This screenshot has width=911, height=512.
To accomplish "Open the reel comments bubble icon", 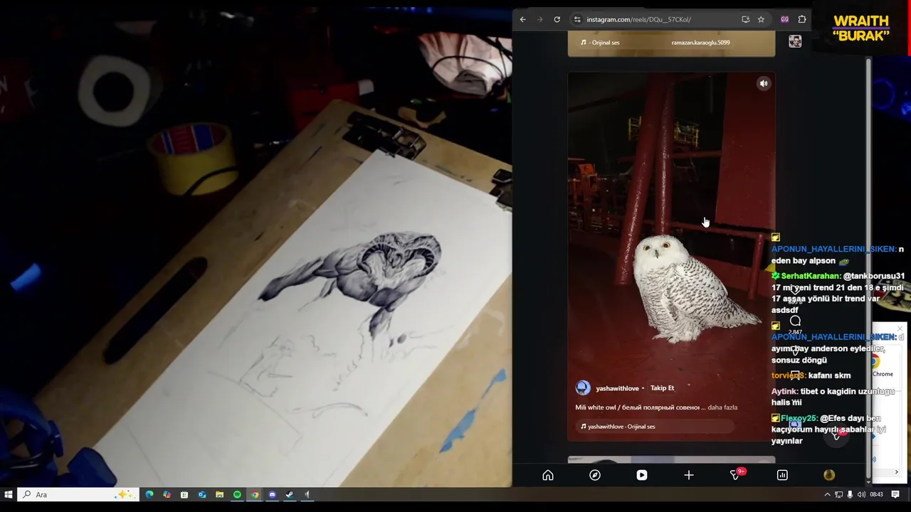I will tap(795, 321).
